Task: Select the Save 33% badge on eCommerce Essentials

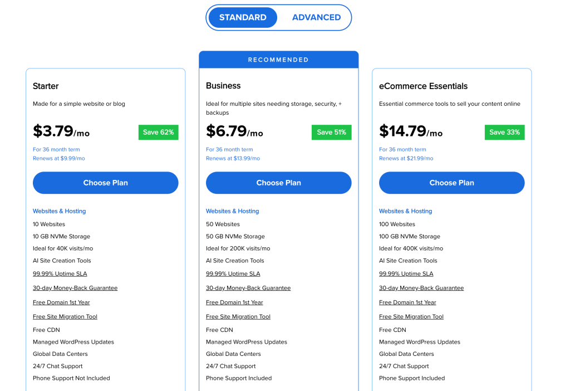Action: (x=504, y=132)
